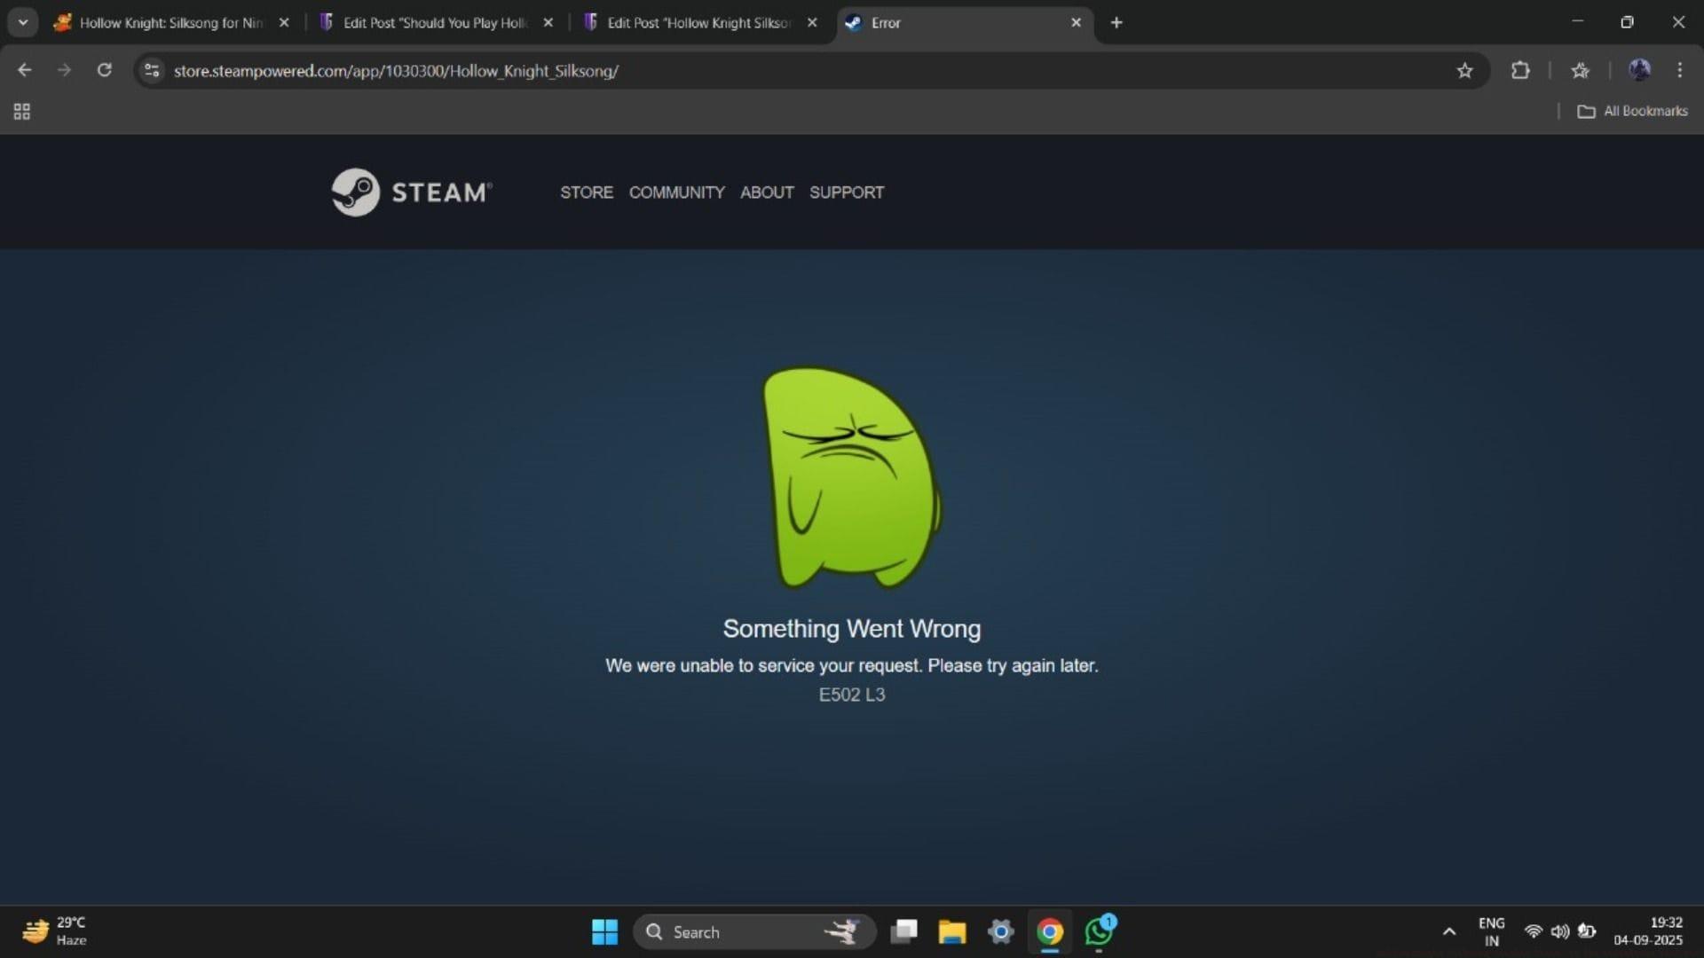Click the SUPPORT link
The height and width of the screenshot is (958, 1704).
(846, 192)
